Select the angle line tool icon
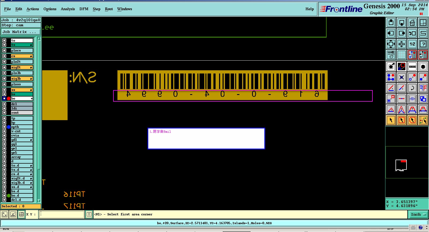The height and width of the screenshot is (232, 429). click(391, 88)
